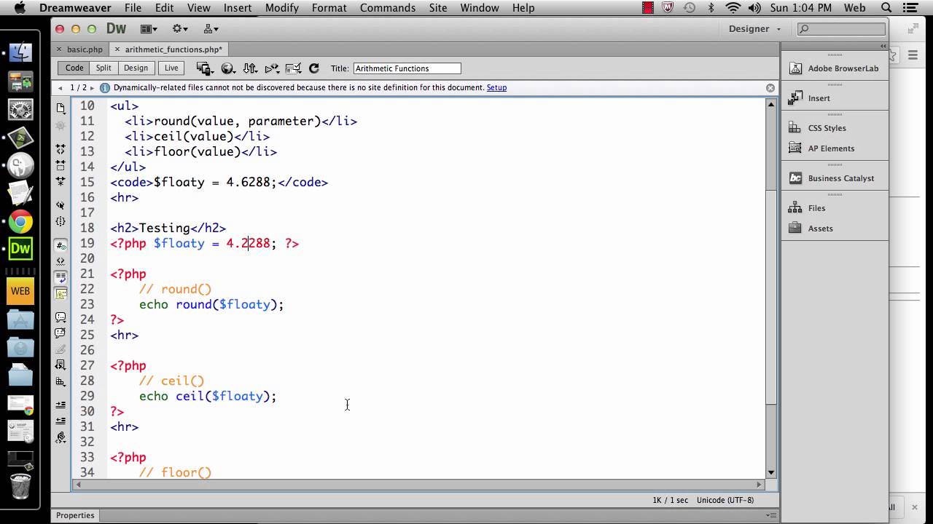Open the Commands menu
Image resolution: width=933 pixels, height=524 pixels.
tap(387, 8)
